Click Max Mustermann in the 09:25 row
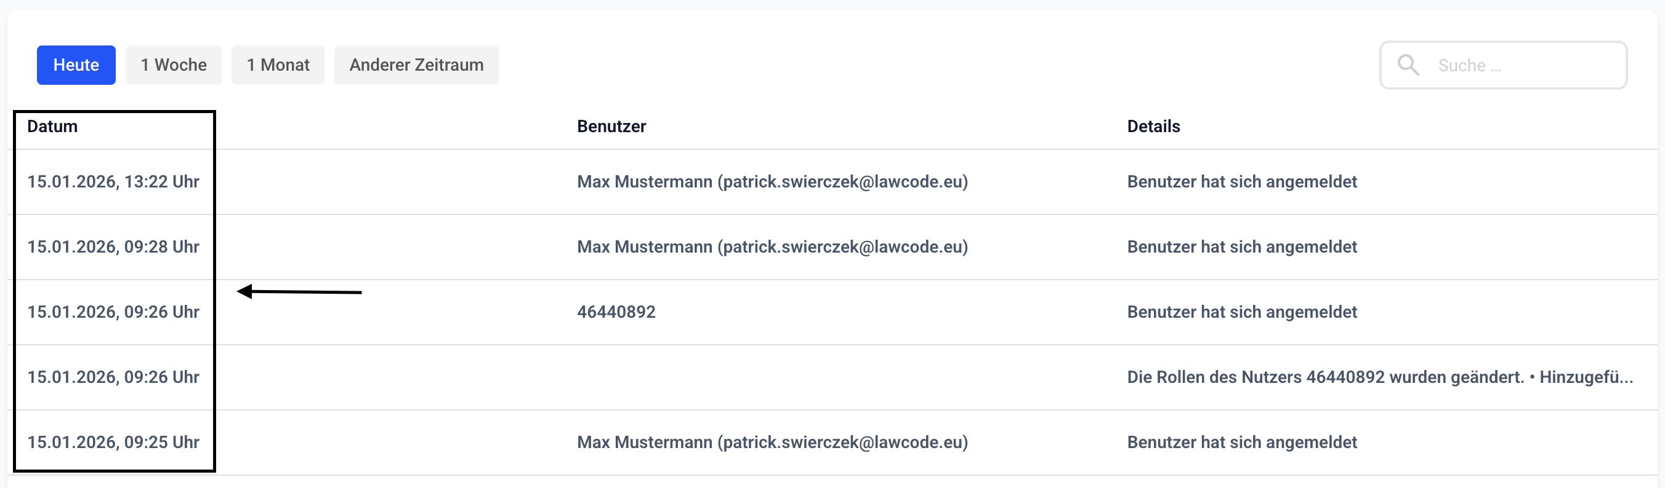The image size is (1665, 488). pyautogui.click(x=772, y=442)
